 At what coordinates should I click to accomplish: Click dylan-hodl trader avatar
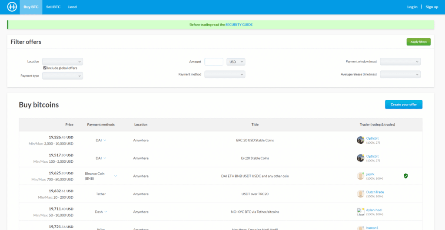[360, 212]
